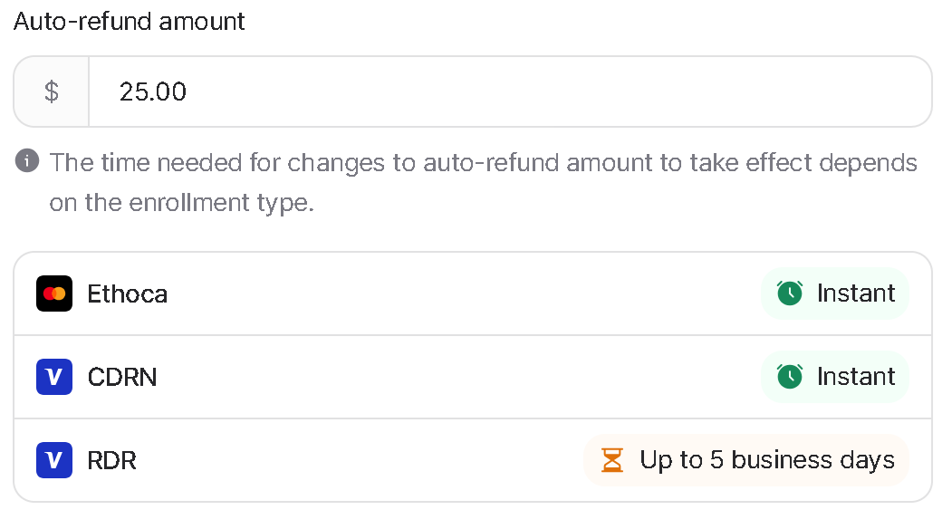The image size is (942, 529).
Task: Click the dollar sign currency prefix
Action: click(52, 92)
